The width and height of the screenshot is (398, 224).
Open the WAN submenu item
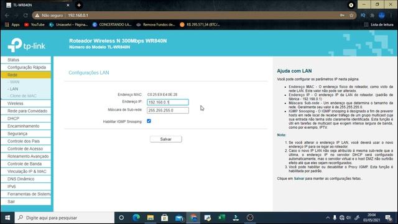click(x=14, y=82)
